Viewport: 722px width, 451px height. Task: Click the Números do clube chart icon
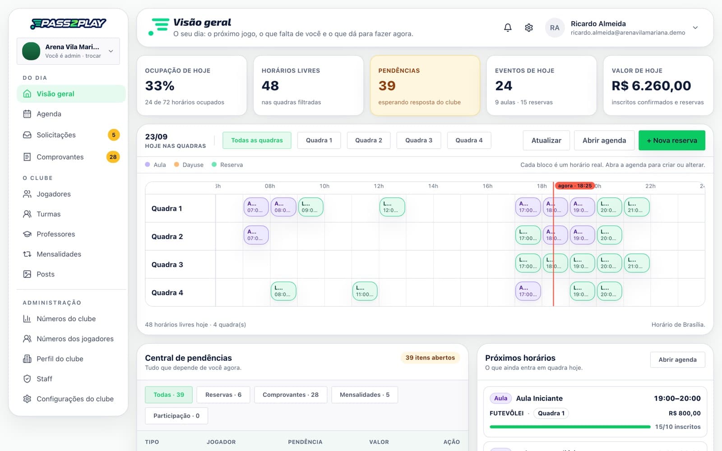[x=27, y=319]
